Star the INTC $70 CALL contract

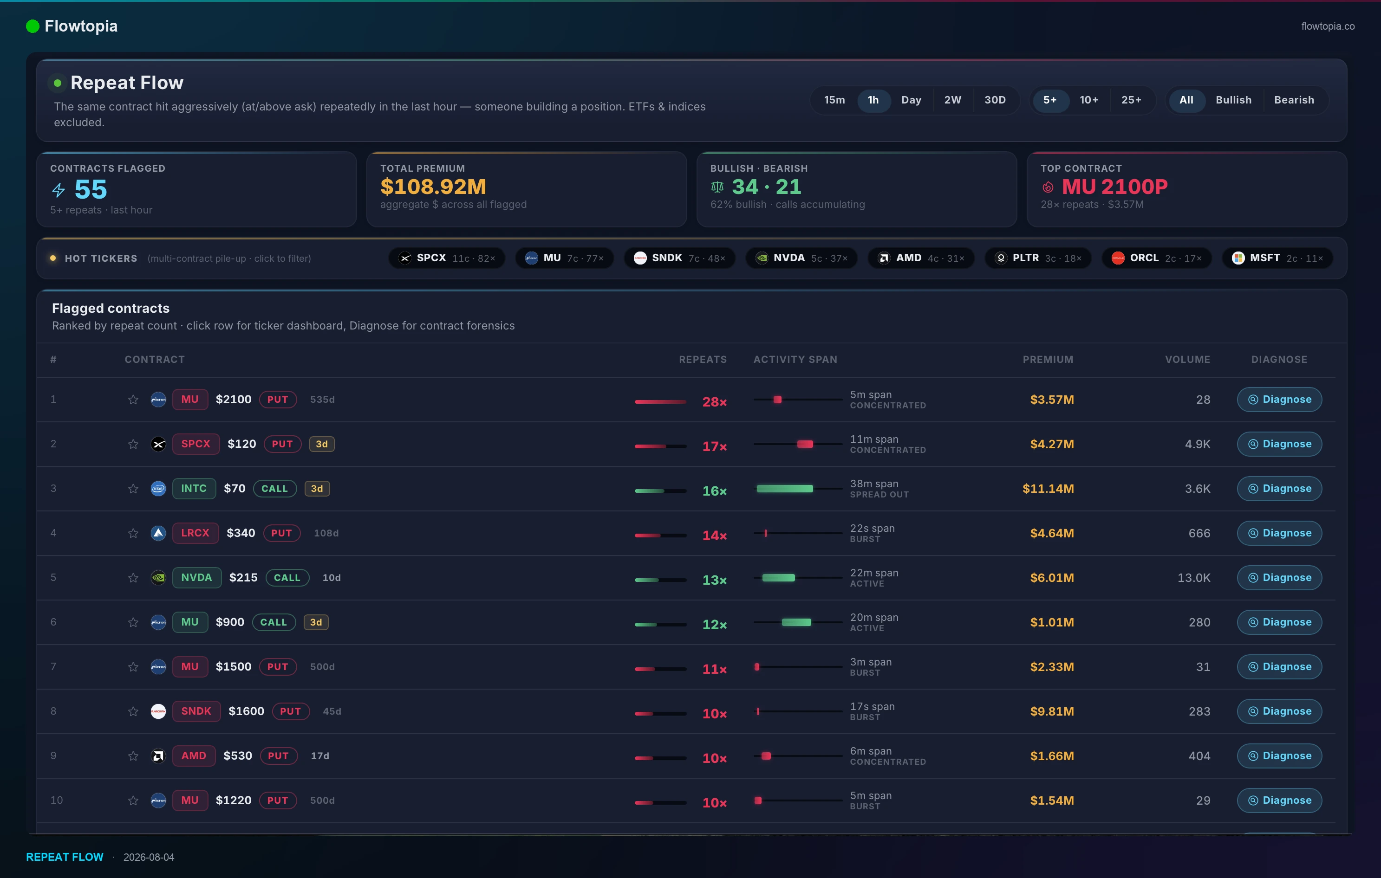(133, 489)
